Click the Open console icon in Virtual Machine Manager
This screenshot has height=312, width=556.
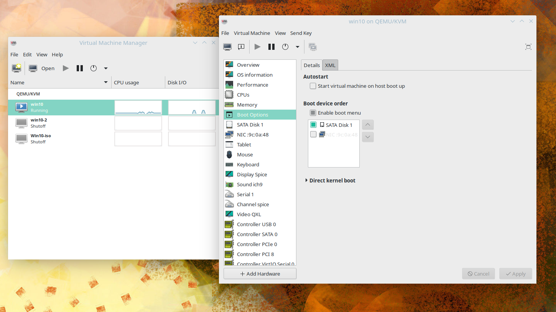33,68
